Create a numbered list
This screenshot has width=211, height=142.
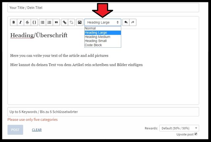[x=49, y=22]
